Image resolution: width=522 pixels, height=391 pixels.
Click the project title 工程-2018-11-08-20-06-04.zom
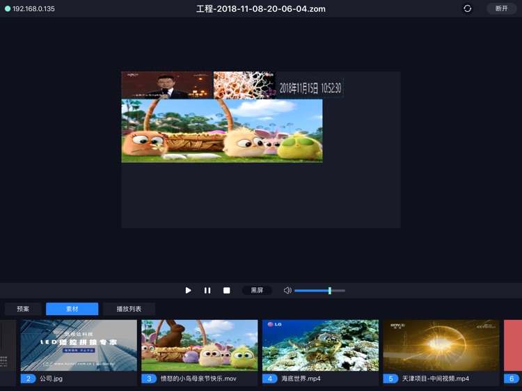(x=261, y=8)
